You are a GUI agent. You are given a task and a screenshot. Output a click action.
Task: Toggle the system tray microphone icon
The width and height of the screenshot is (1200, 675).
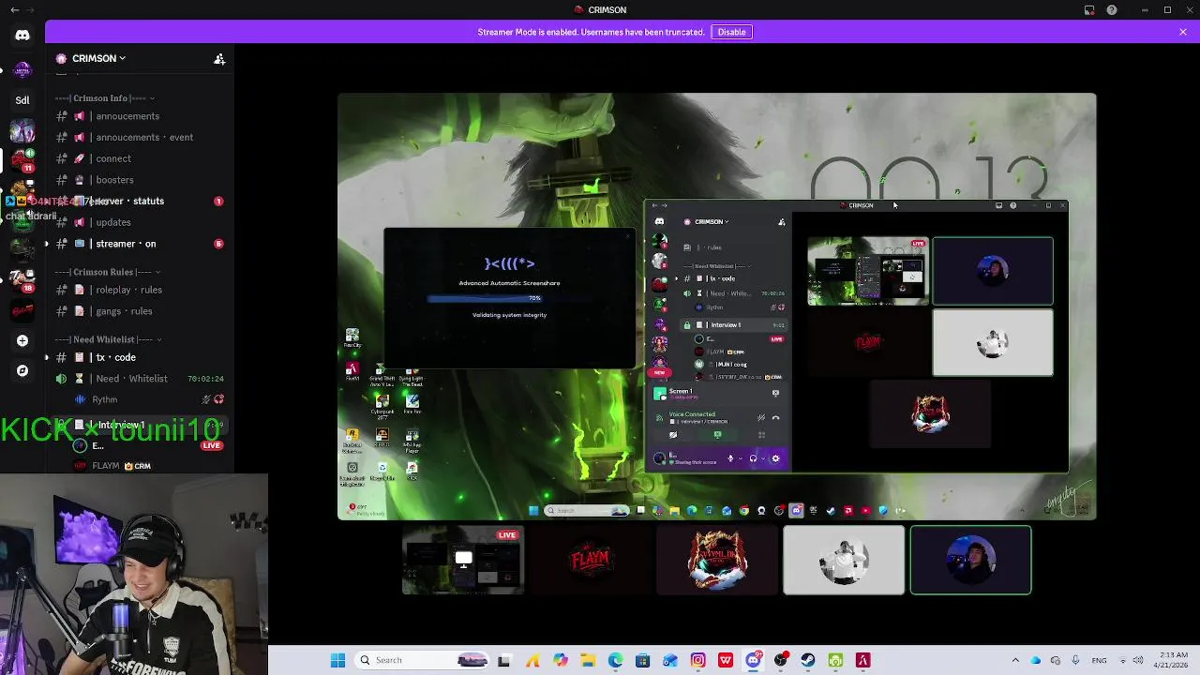(x=1076, y=660)
